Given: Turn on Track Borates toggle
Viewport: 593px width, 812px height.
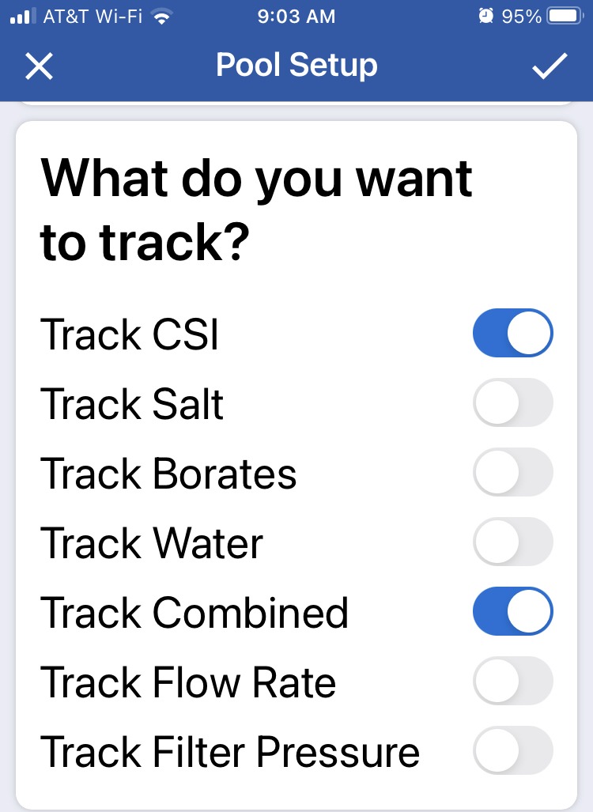Looking at the screenshot, I should point(512,472).
